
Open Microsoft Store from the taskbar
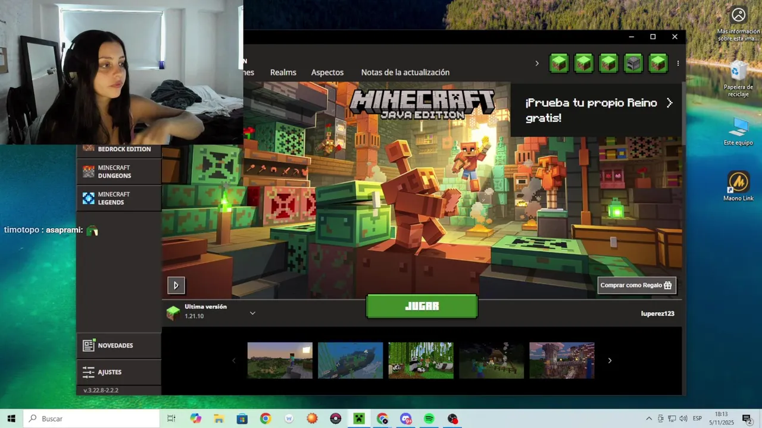point(242,418)
